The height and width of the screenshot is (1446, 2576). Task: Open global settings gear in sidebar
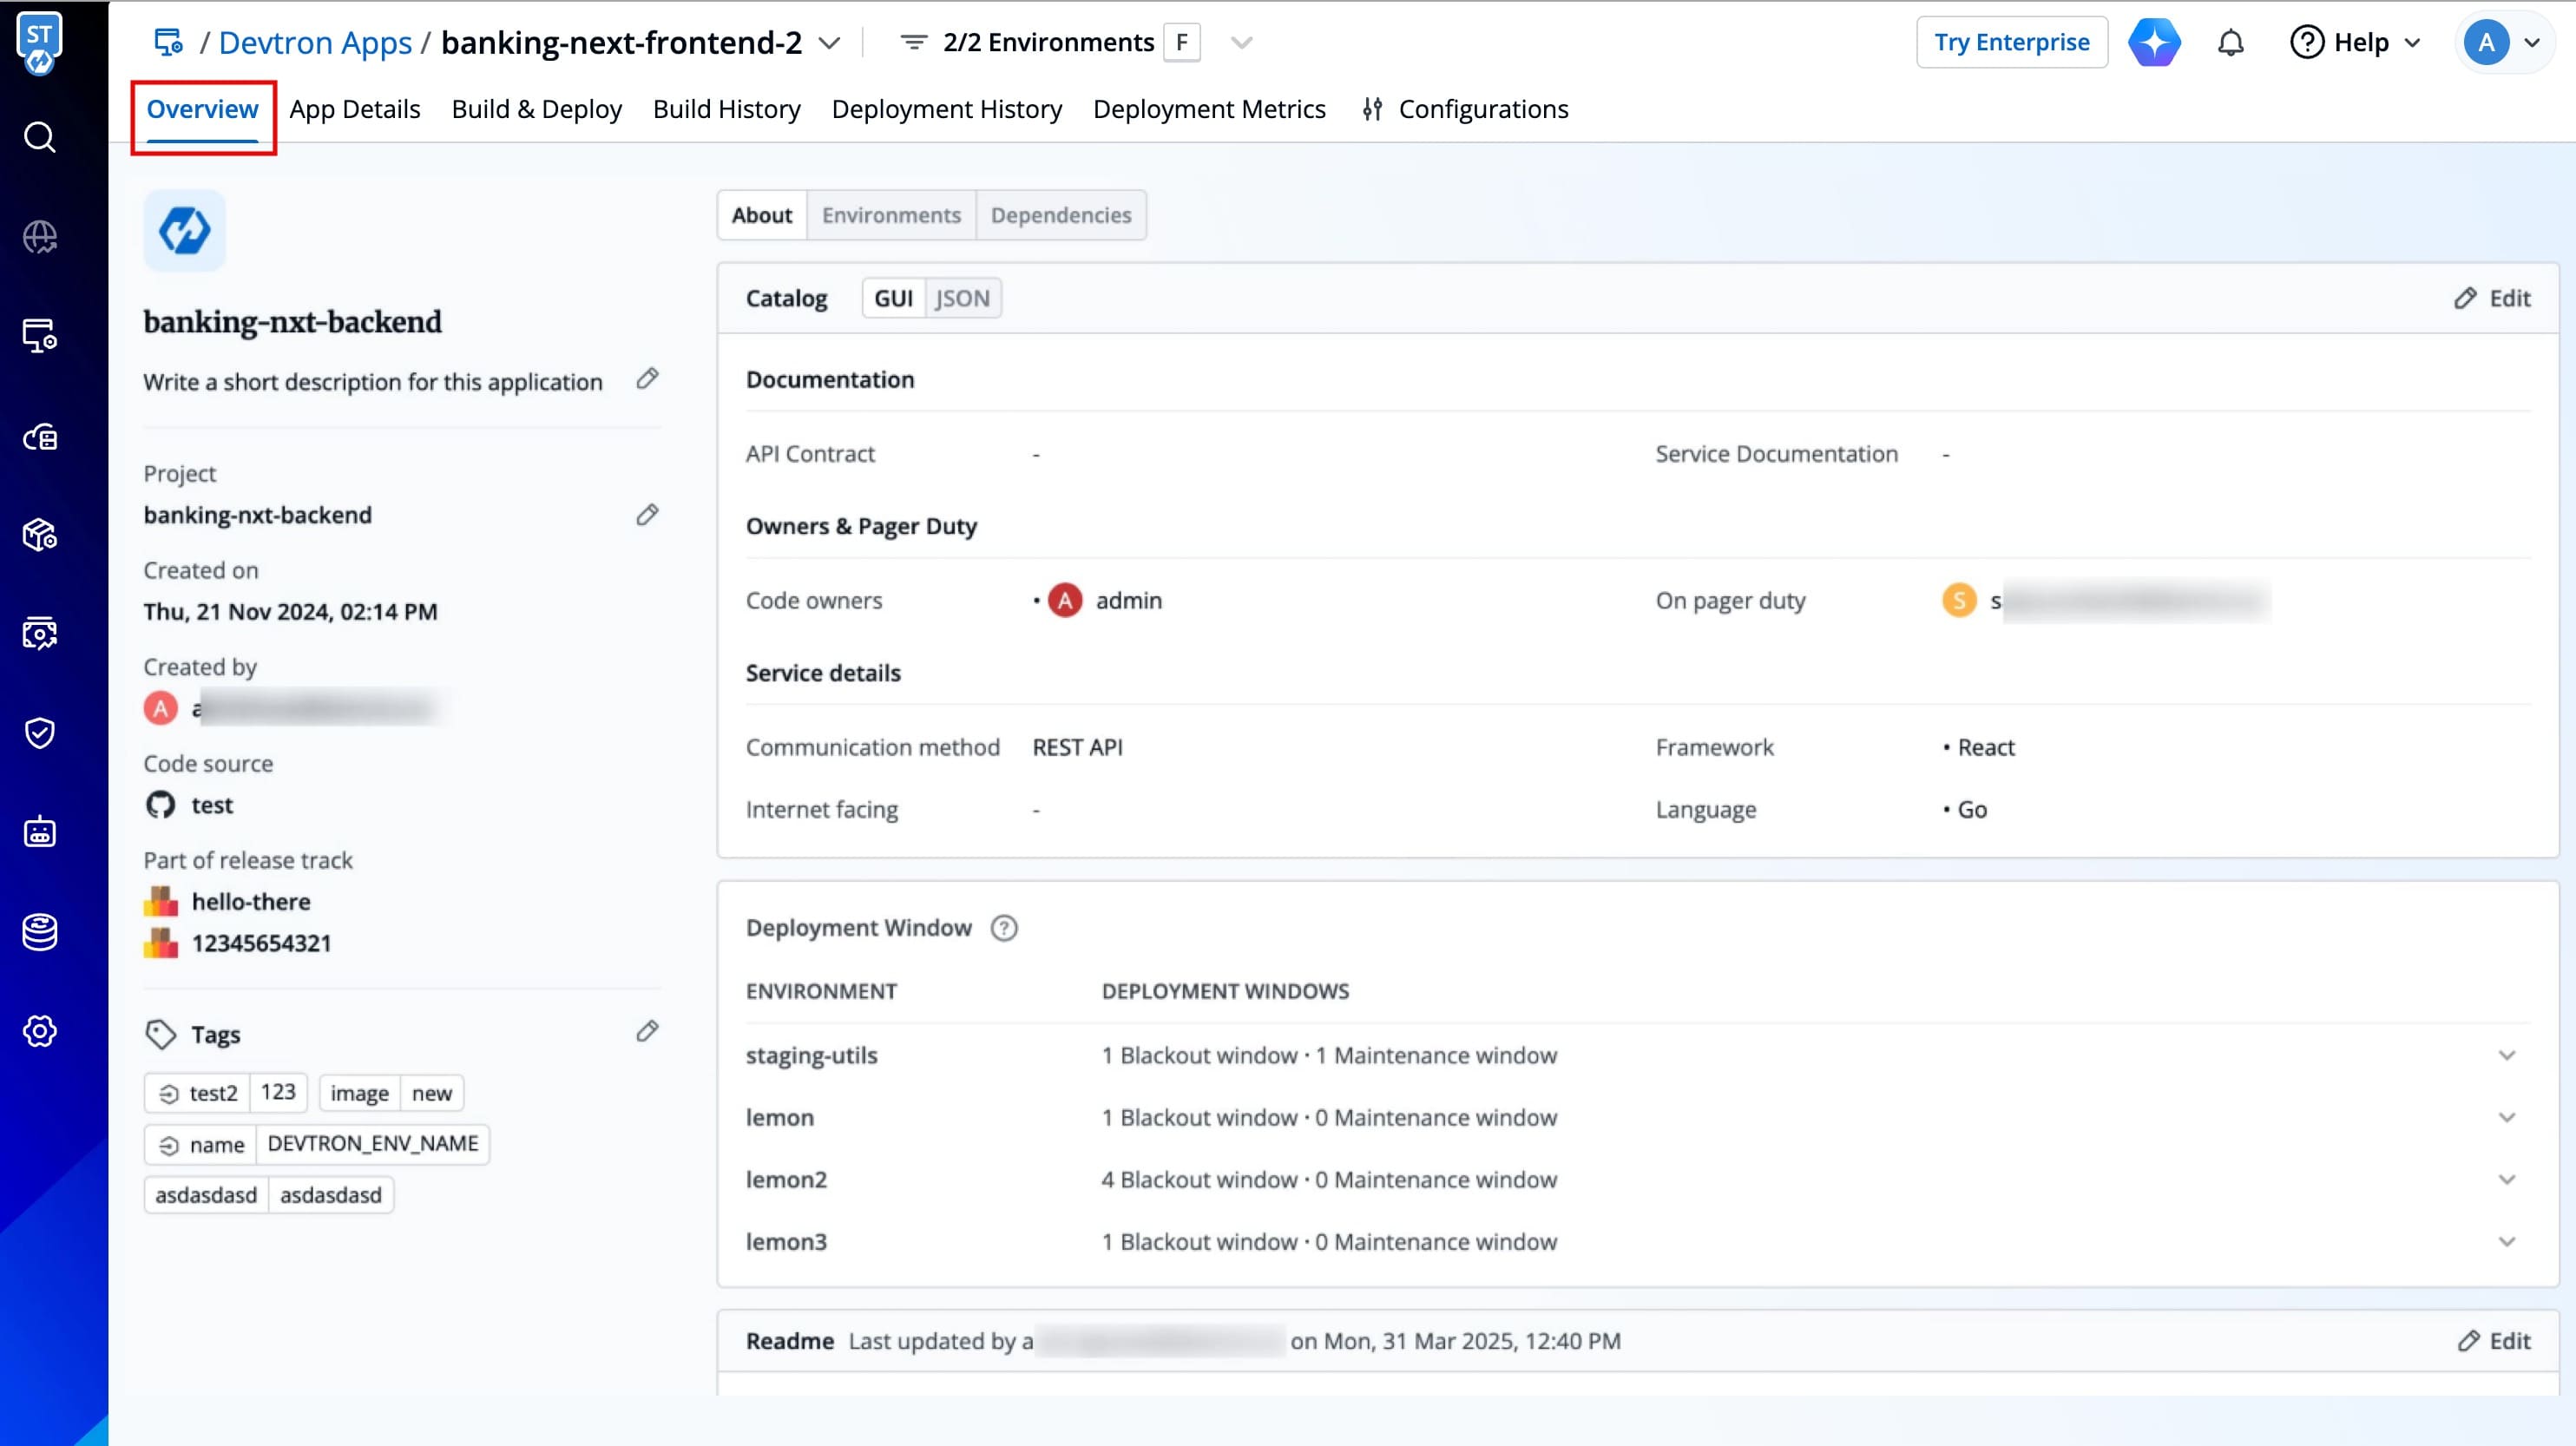coord(40,1031)
